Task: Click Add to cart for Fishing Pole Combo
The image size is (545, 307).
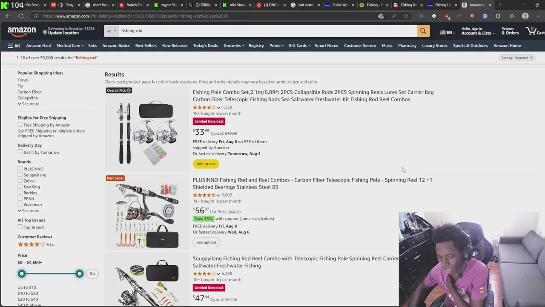Action: pos(206,164)
